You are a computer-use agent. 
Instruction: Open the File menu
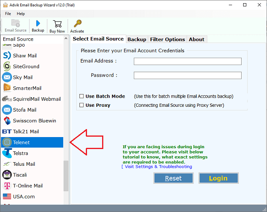pyautogui.click(x=8, y=14)
